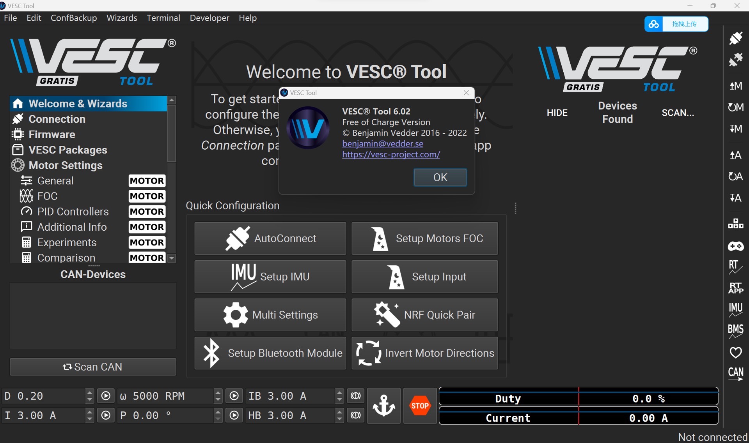
Task: Toggle BMS data streaming icon
Action: coord(736,331)
